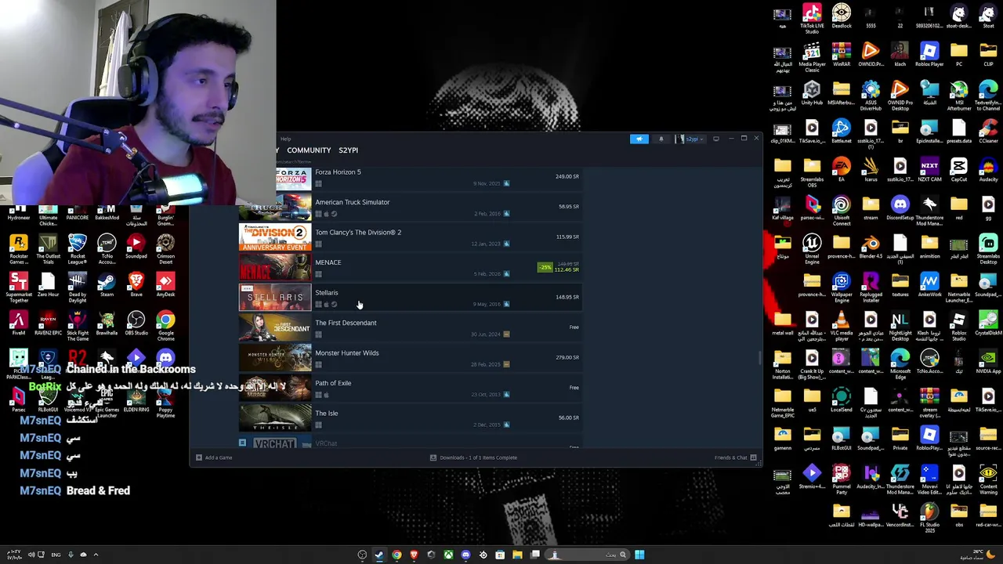Open Downloads status in Steam footer

pyautogui.click(x=473, y=457)
